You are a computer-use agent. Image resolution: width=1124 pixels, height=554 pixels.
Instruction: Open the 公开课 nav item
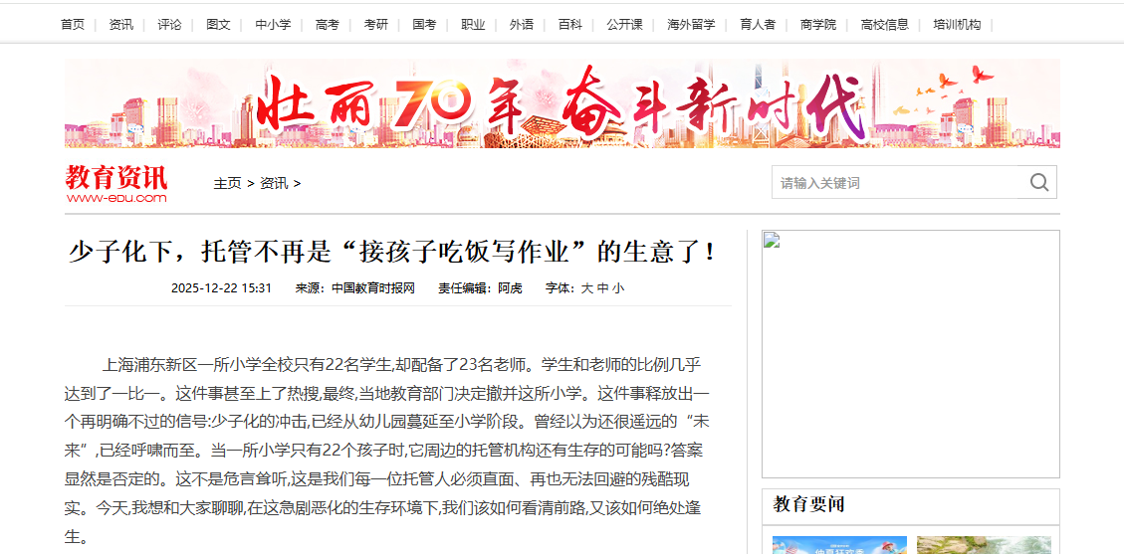(624, 24)
